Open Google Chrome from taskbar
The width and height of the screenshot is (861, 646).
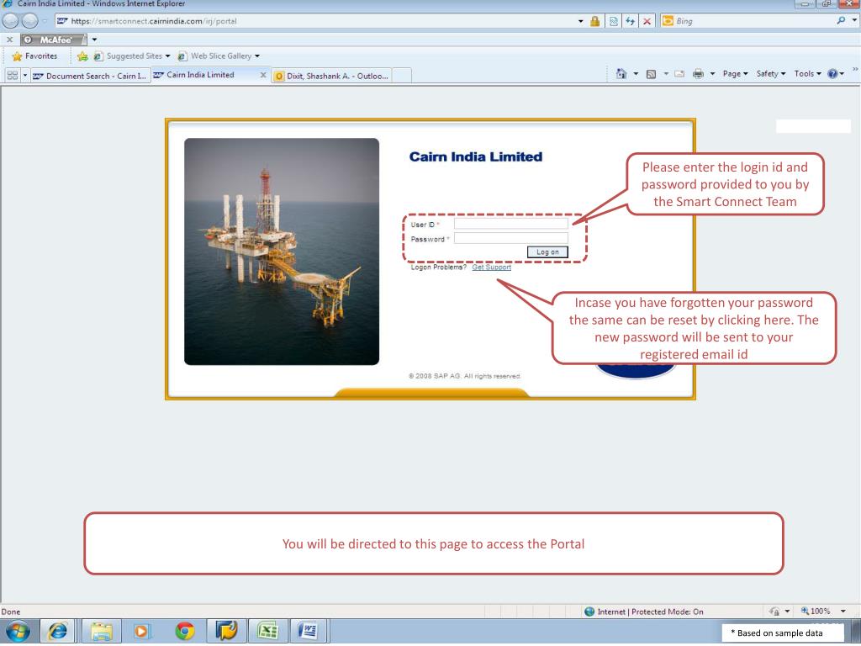pyautogui.click(x=185, y=631)
